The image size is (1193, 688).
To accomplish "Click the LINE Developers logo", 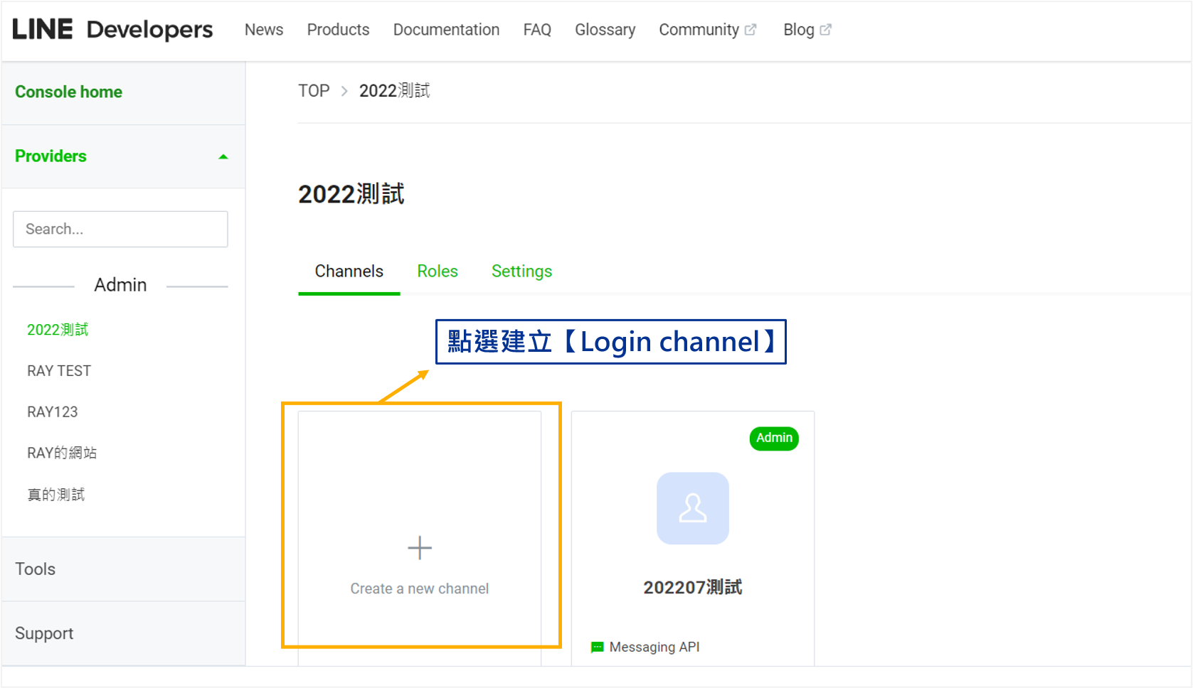I will pos(112,29).
